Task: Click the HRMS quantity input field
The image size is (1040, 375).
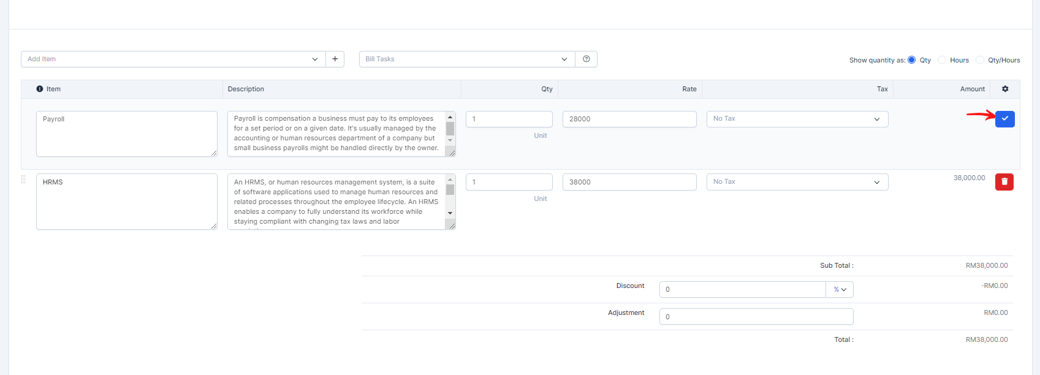Action: pos(509,182)
